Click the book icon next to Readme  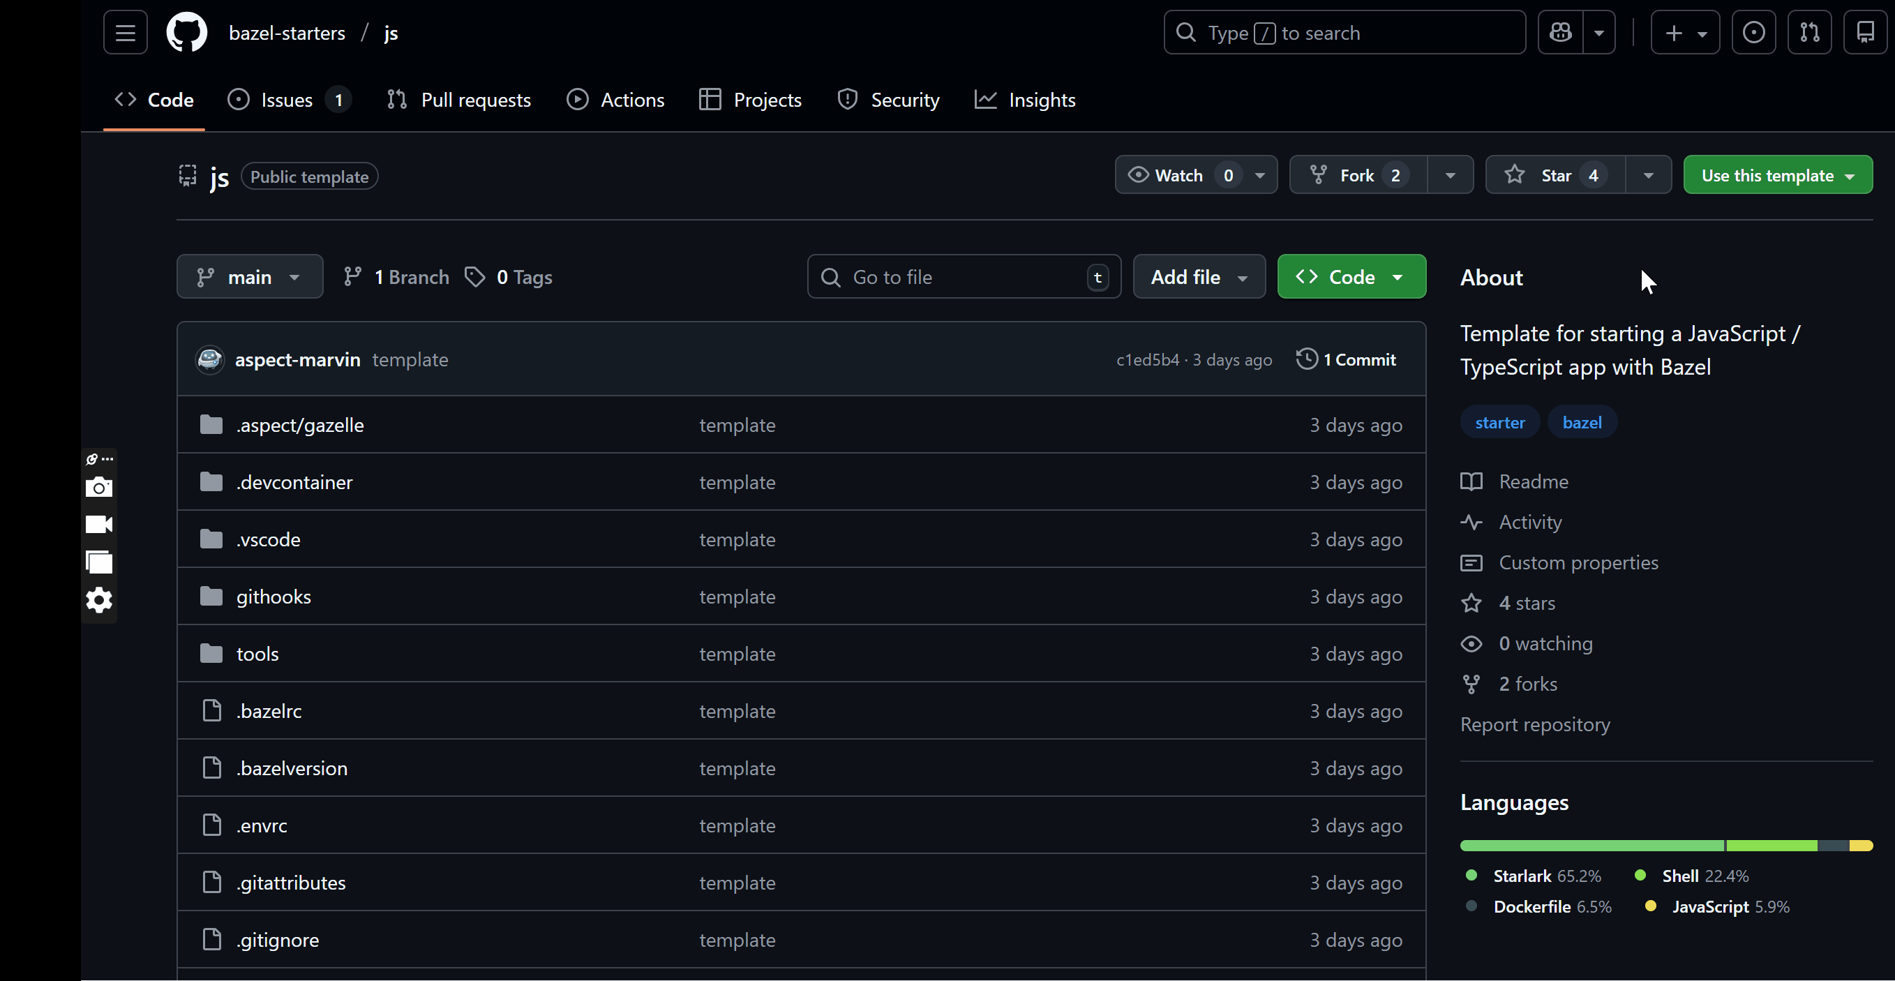pos(1471,481)
